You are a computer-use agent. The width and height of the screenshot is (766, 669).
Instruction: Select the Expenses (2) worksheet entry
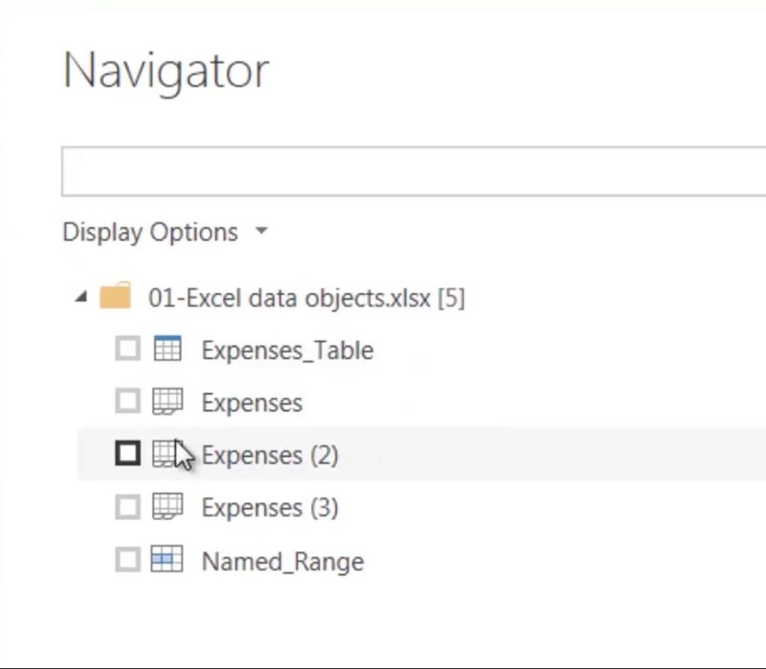269,454
